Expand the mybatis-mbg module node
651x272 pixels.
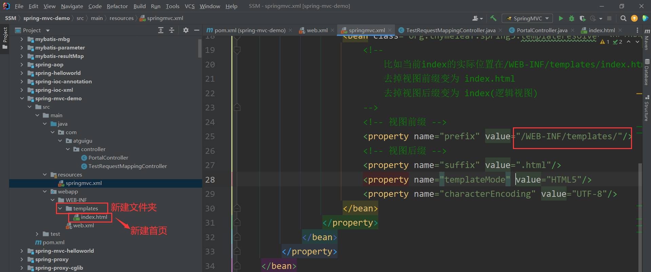[x=22, y=39]
